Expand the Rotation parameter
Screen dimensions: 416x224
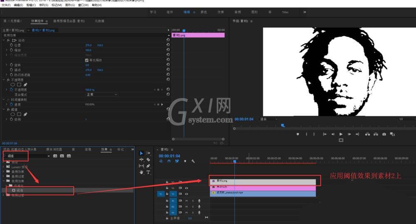(7, 65)
